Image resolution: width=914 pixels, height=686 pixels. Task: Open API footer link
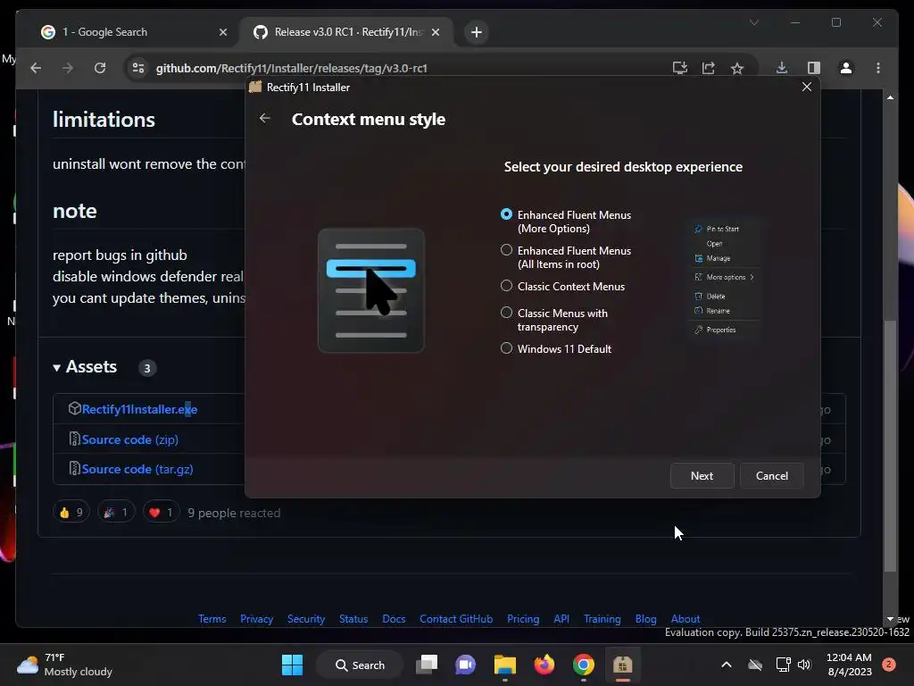[561, 619]
